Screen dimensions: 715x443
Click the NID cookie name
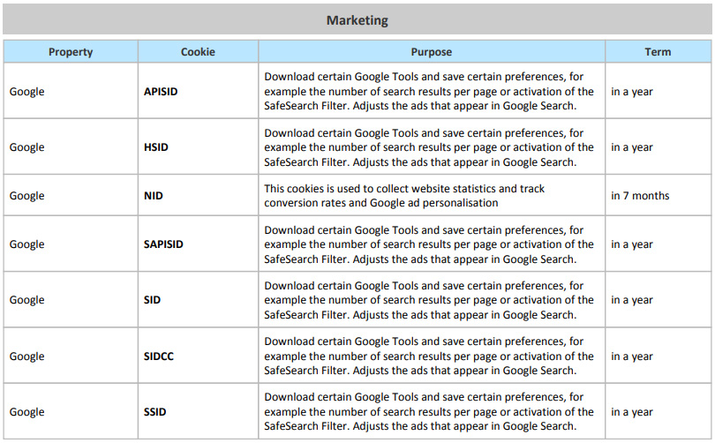(x=154, y=196)
